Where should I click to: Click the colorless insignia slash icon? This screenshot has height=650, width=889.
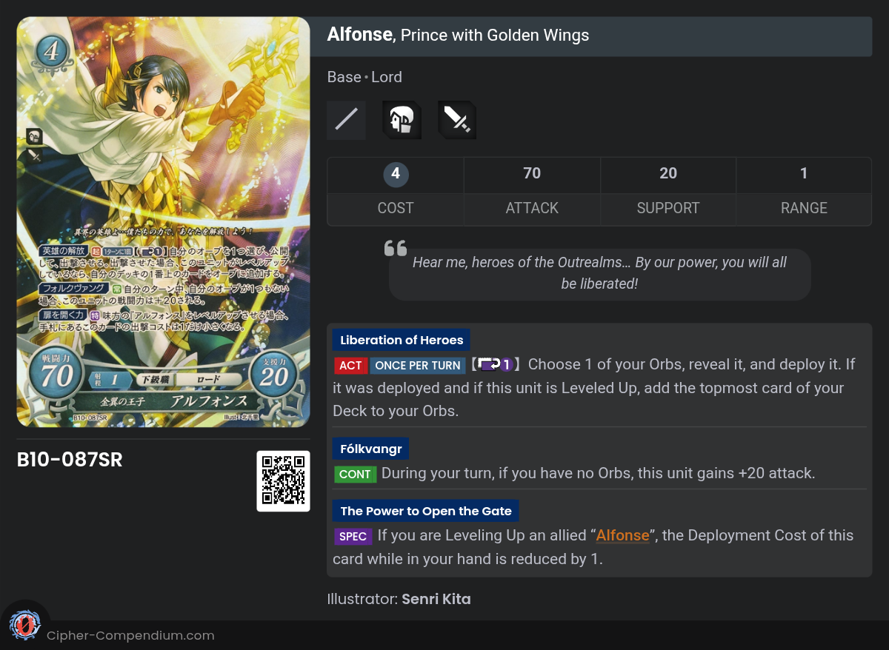(x=346, y=120)
